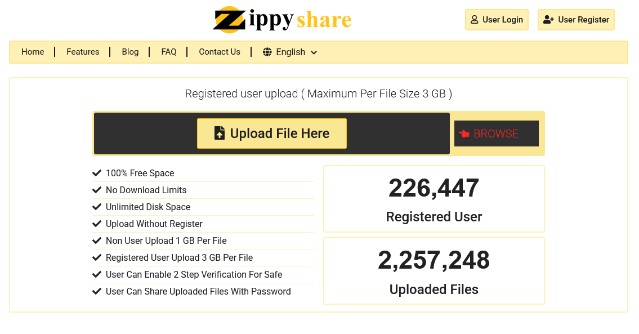
Task: Click the BROWSE button
Action: coord(496,133)
